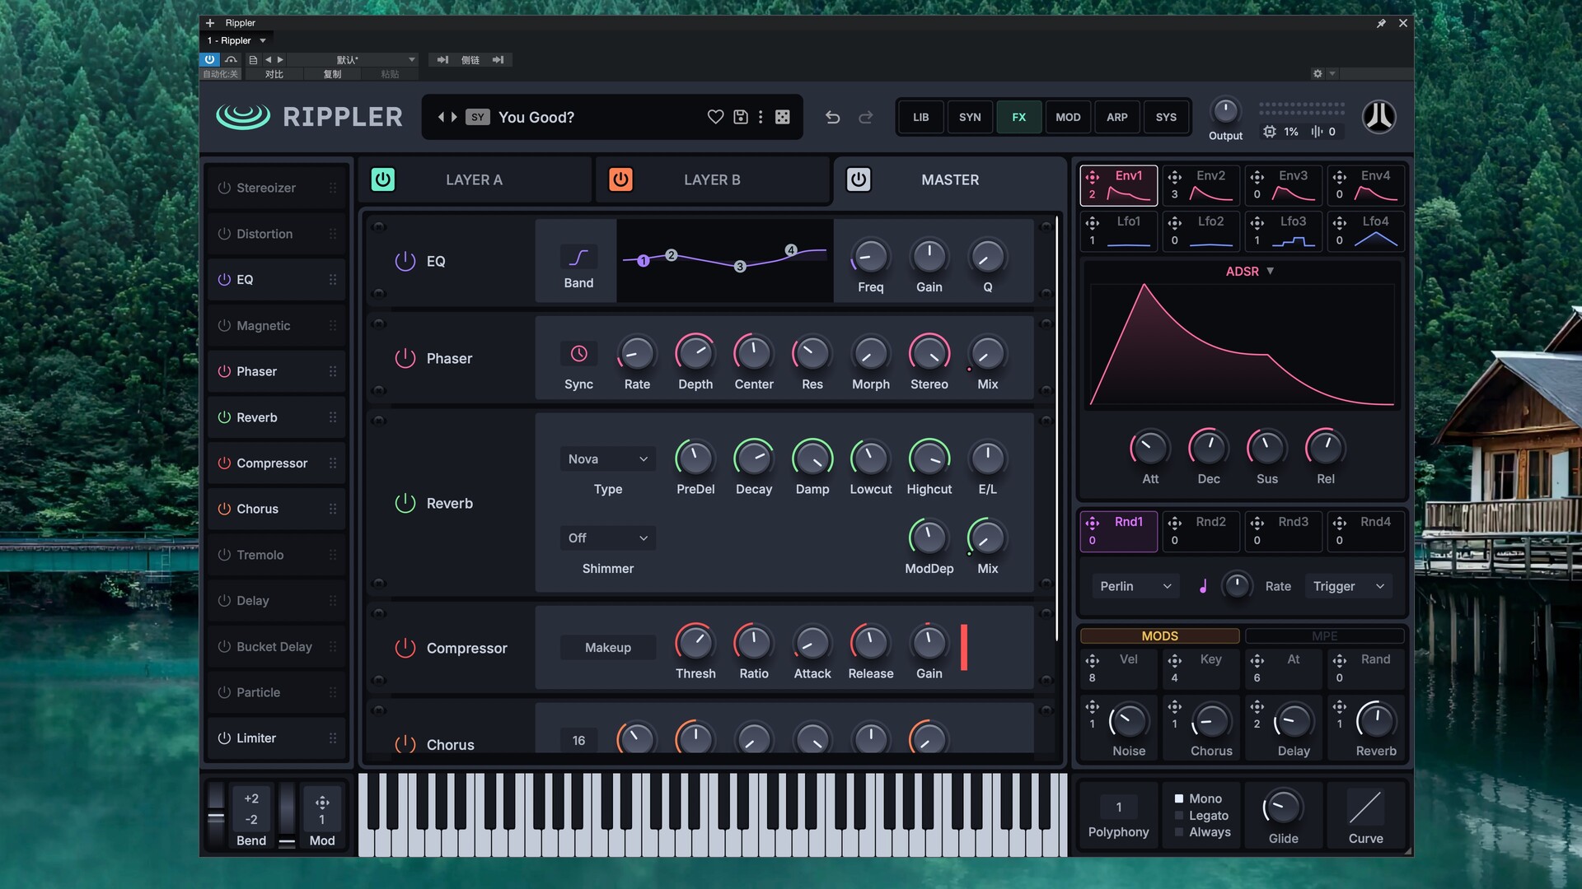Click the bend range +2 value
This screenshot has height=889, width=1582.
(x=251, y=798)
